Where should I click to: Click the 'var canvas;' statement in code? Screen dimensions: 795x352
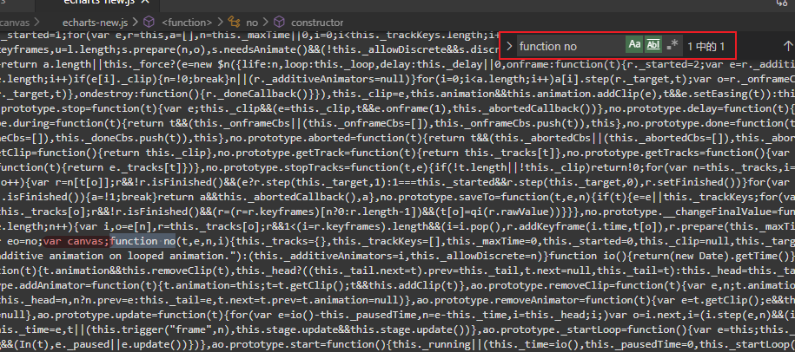coord(76,241)
